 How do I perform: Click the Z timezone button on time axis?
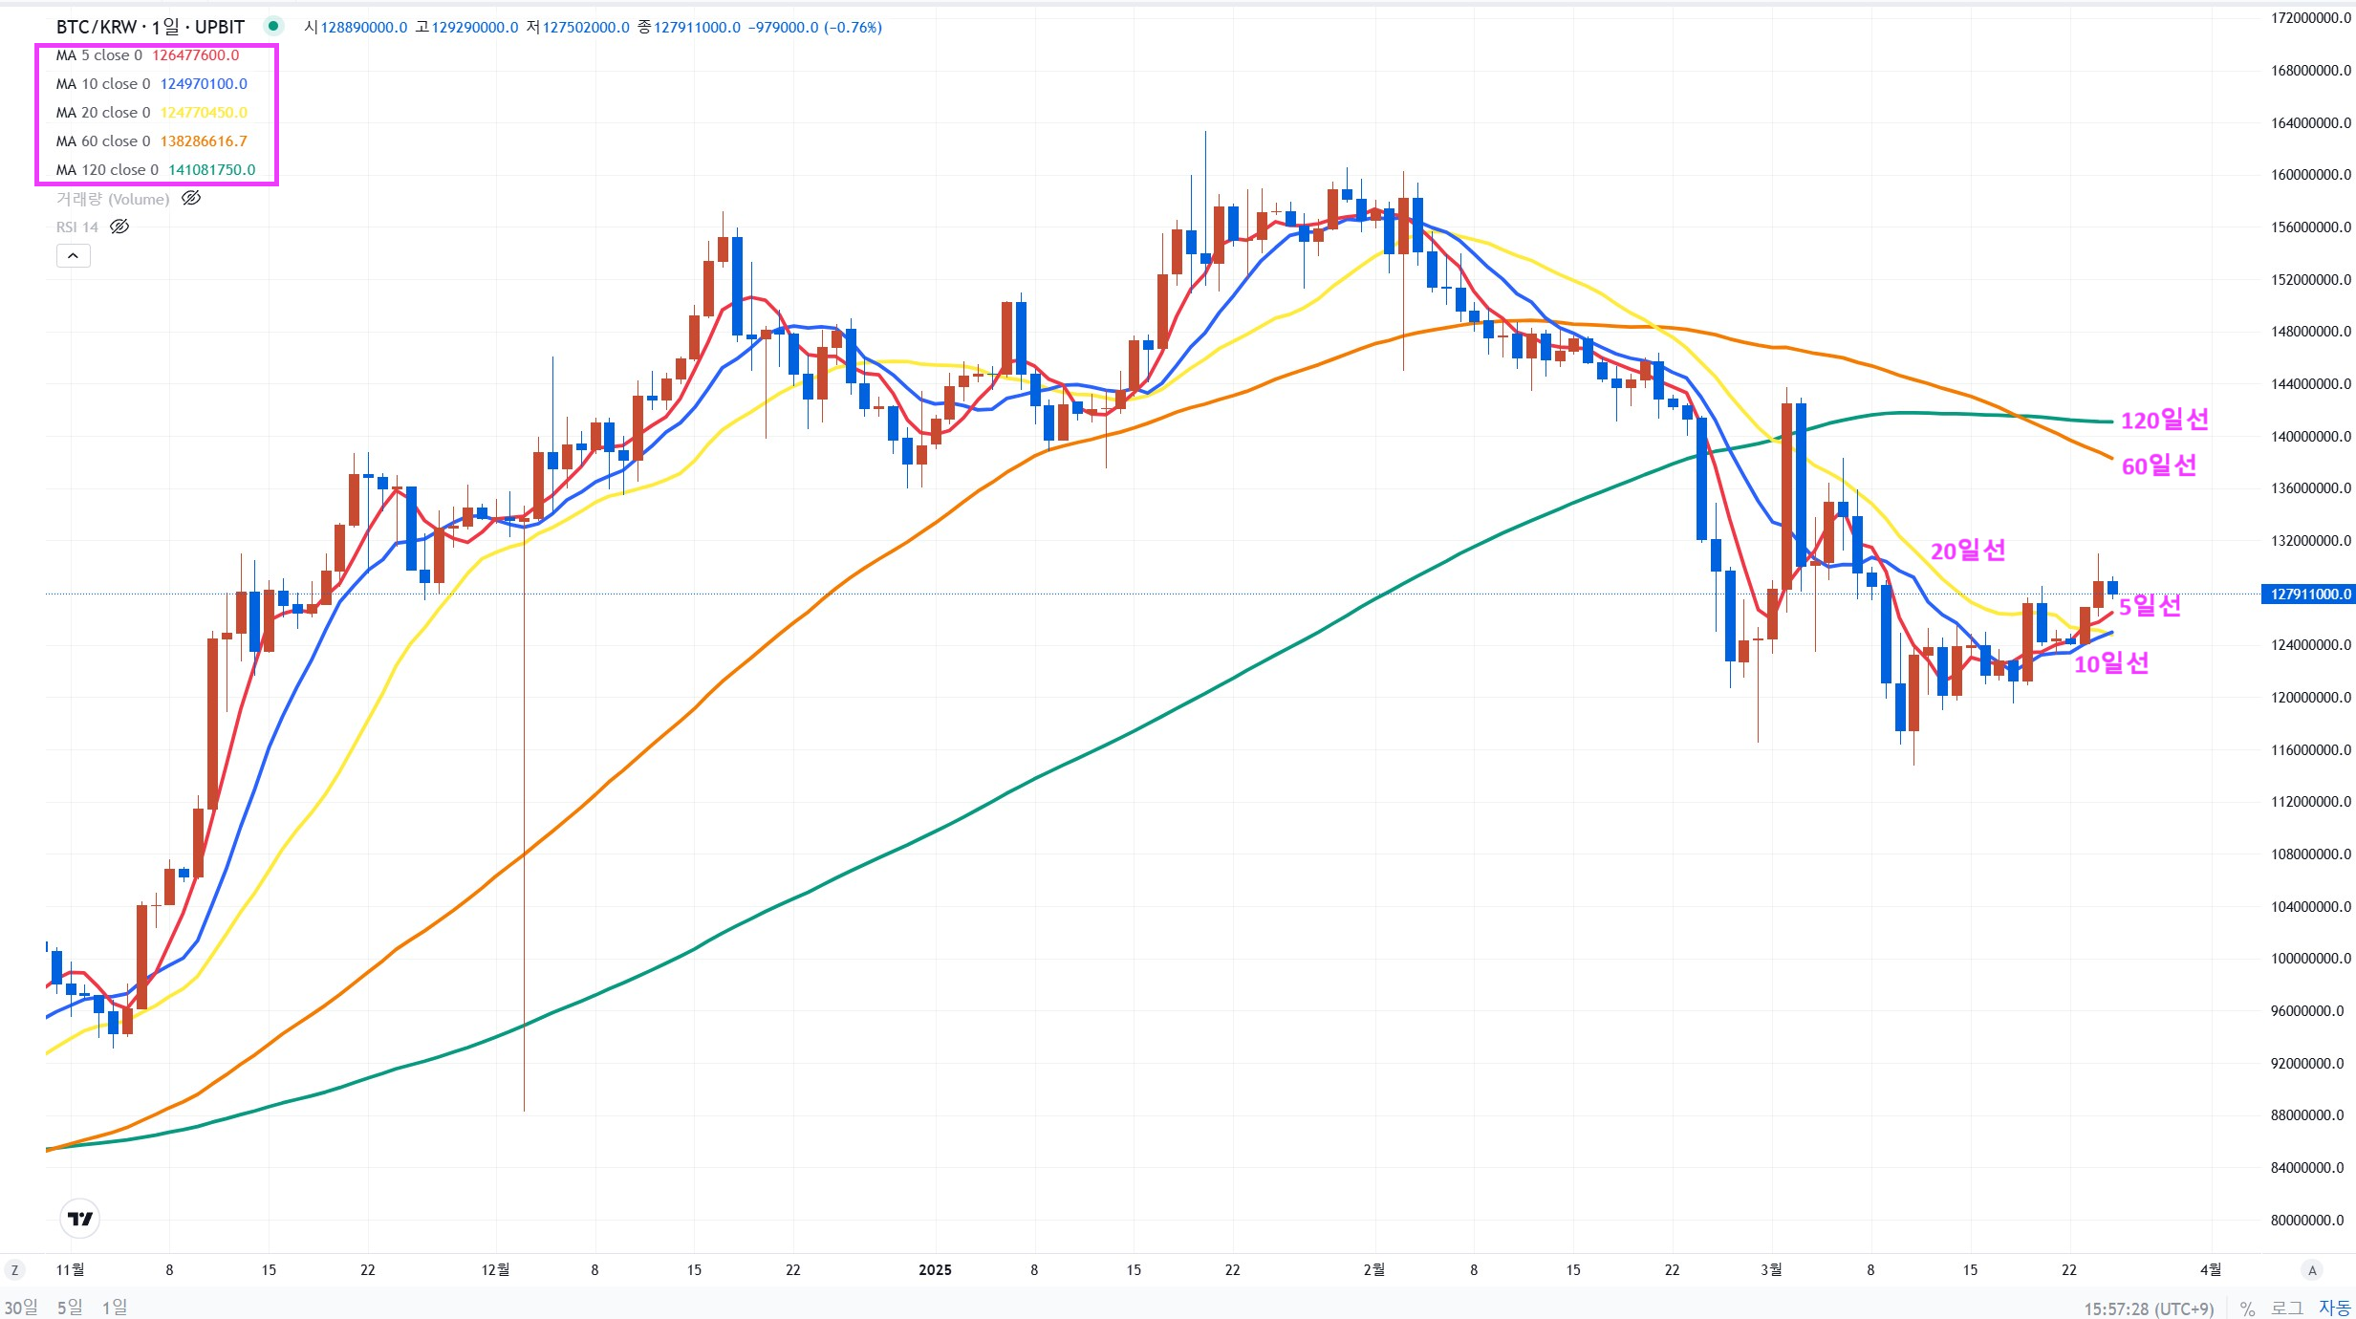pos(14,1270)
